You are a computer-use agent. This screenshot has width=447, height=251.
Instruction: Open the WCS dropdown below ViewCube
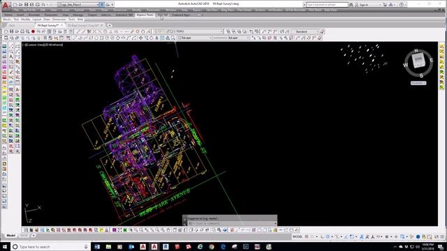(x=418, y=83)
